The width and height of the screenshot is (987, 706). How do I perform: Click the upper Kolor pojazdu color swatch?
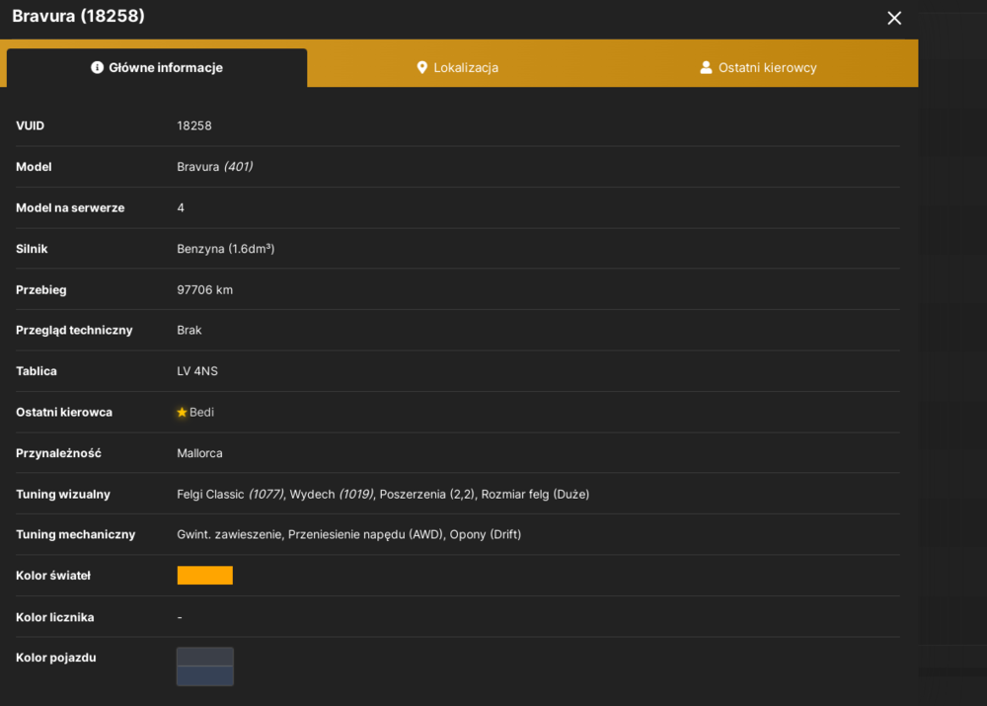pyautogui.click(x=204, y=657)
